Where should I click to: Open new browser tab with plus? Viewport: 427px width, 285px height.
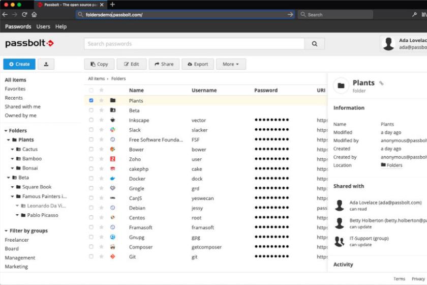112,5
